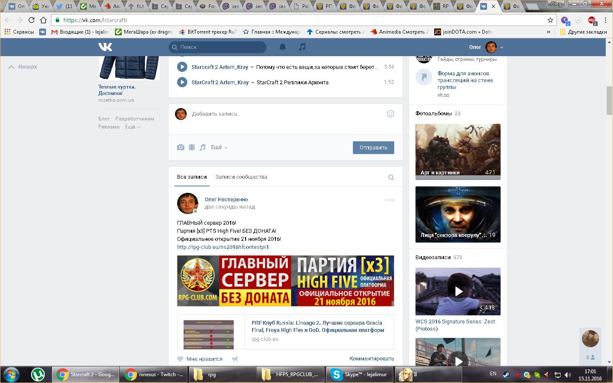Click 'Комментировать' link
The image size is (613, 383).
click(x=372, y=359)
